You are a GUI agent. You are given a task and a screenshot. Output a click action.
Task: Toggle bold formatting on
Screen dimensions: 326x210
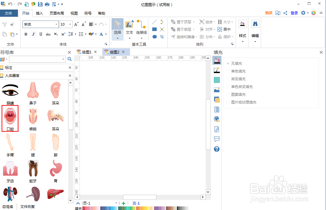(26, 34)
